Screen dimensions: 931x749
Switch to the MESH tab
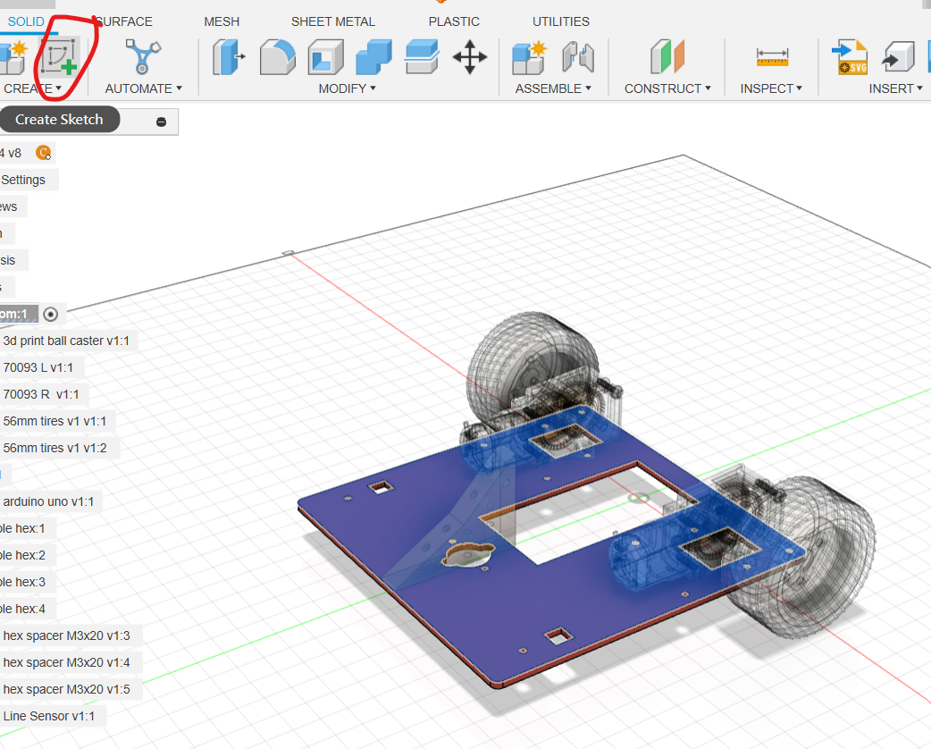click(221, 21)
